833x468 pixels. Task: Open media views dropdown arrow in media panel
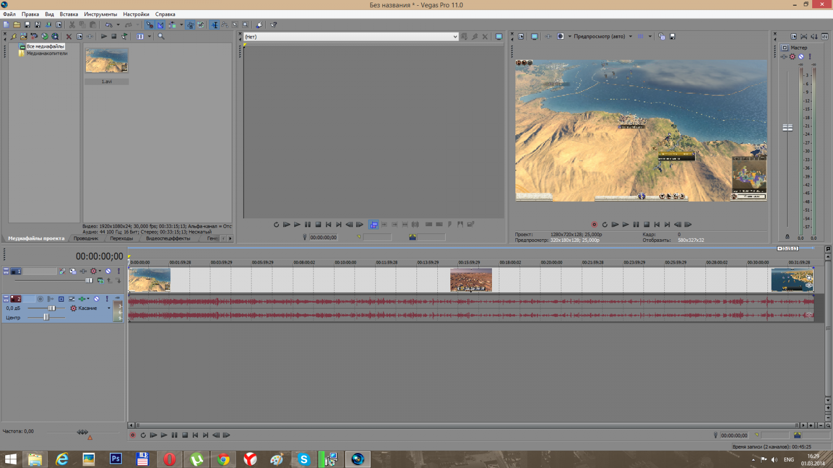click(x=149, y=36)
